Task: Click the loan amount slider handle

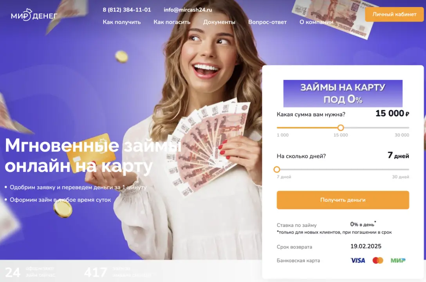Action: click(x=341, y=127)
